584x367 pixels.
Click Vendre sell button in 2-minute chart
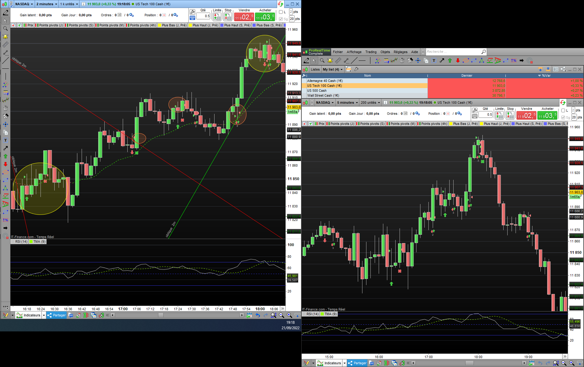[x=244, y=17]
